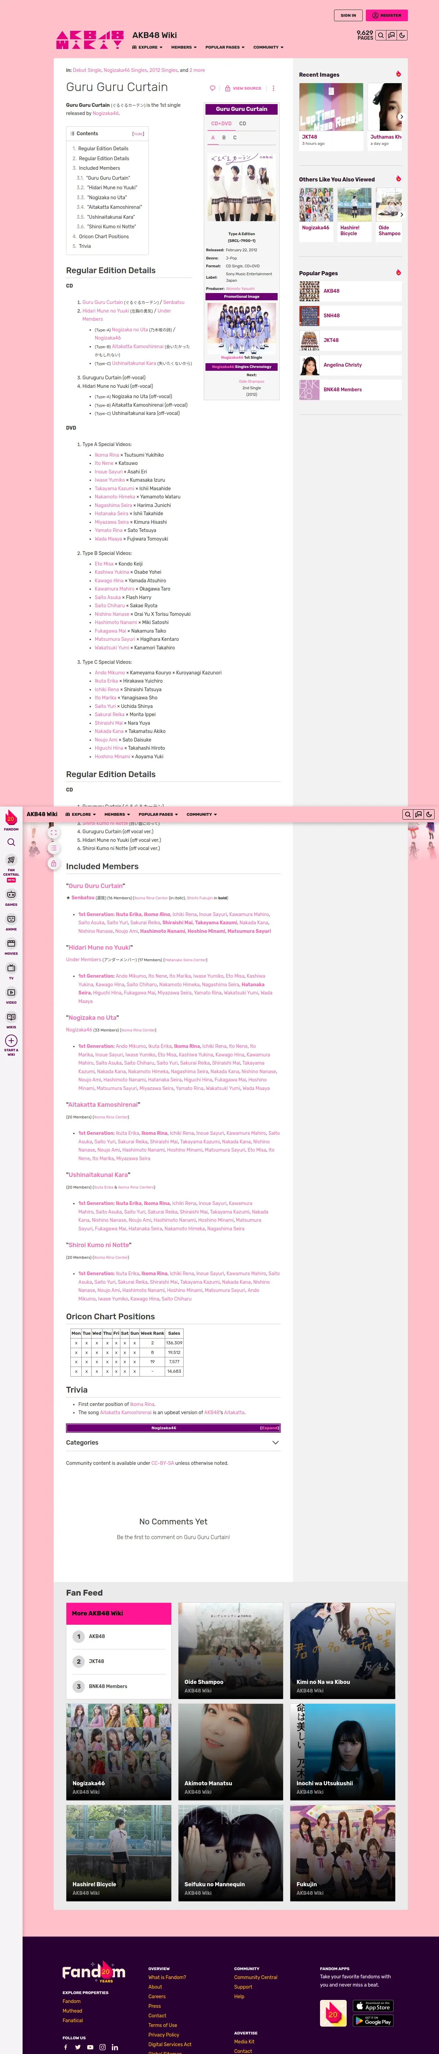Select the infobox Type A tab
This screenshot has width=439, height=2054.
tap(213, 137)
